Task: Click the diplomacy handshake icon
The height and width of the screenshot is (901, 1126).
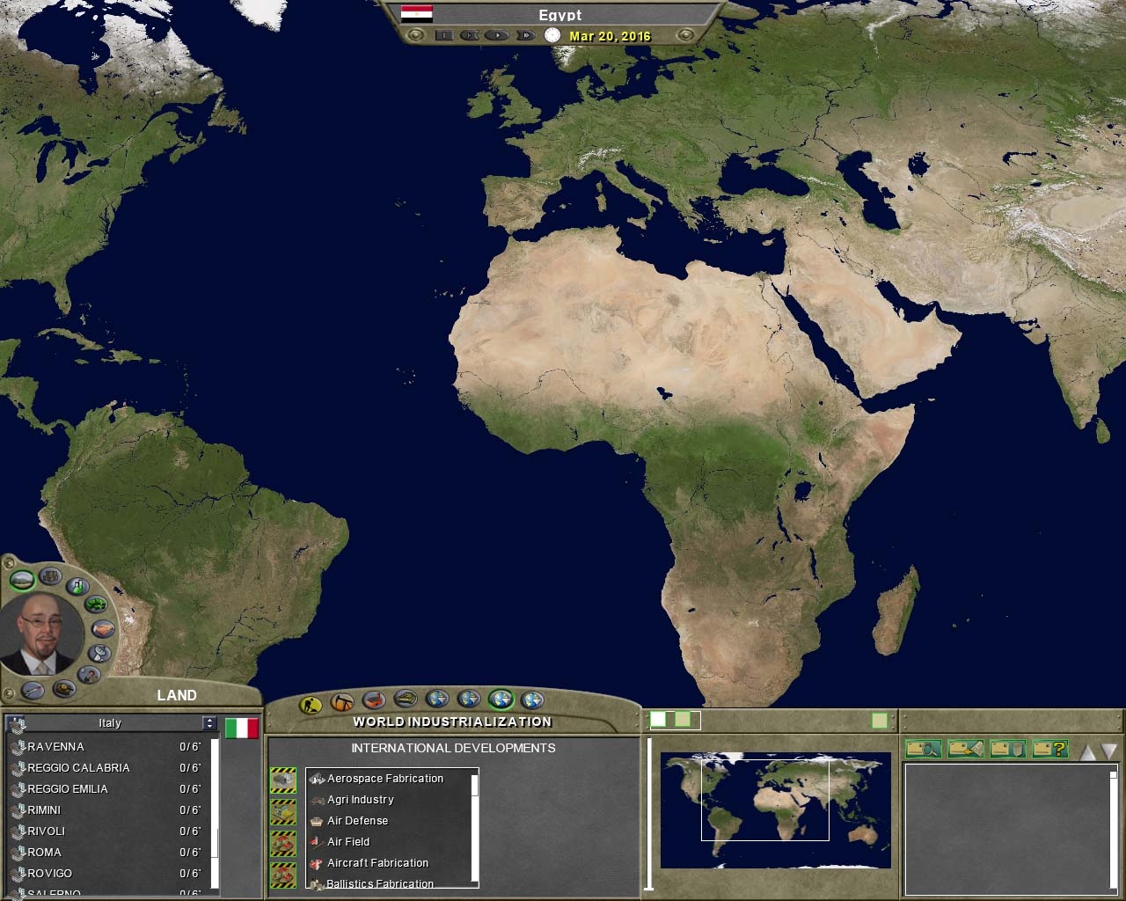Action: coord(102,629)
